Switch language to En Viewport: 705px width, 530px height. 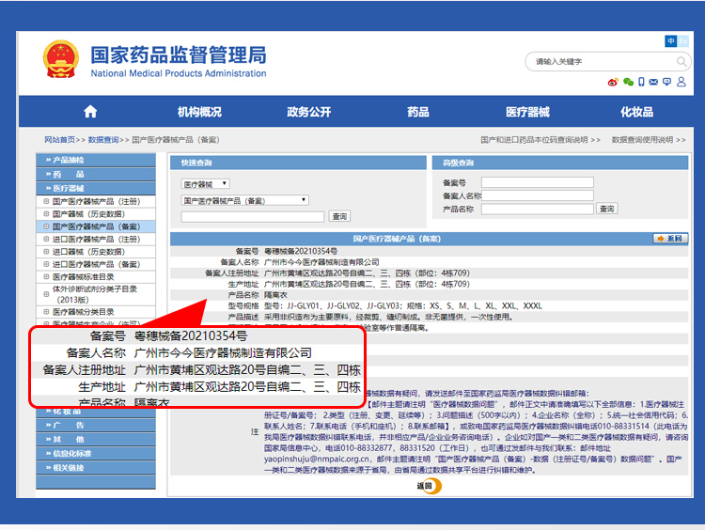[684, 41]
